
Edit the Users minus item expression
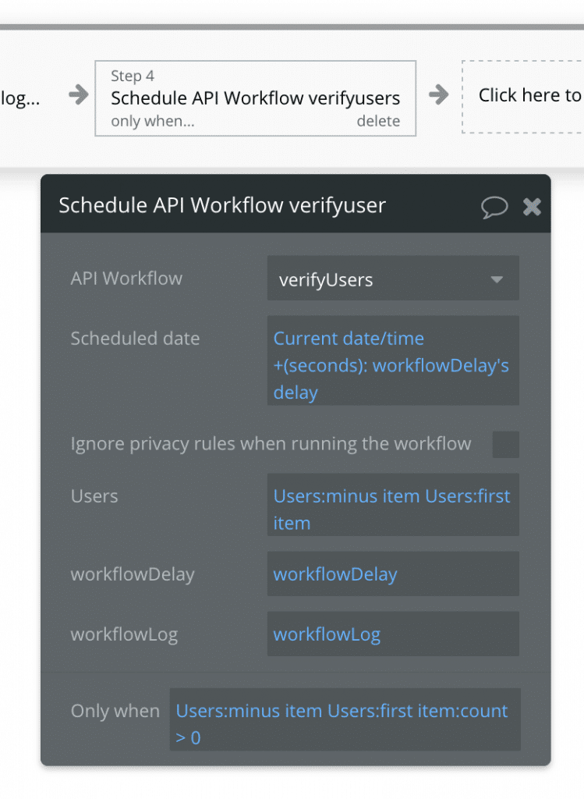tap(393, 505)
